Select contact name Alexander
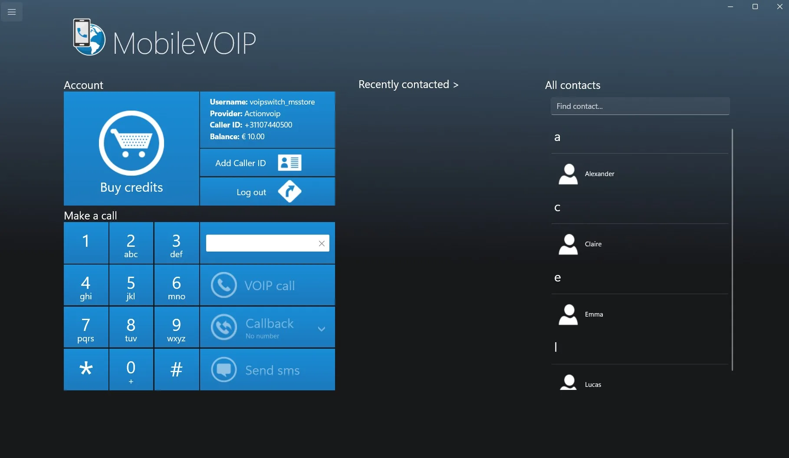Screen dimensions: 789x458 coord(599,174)
